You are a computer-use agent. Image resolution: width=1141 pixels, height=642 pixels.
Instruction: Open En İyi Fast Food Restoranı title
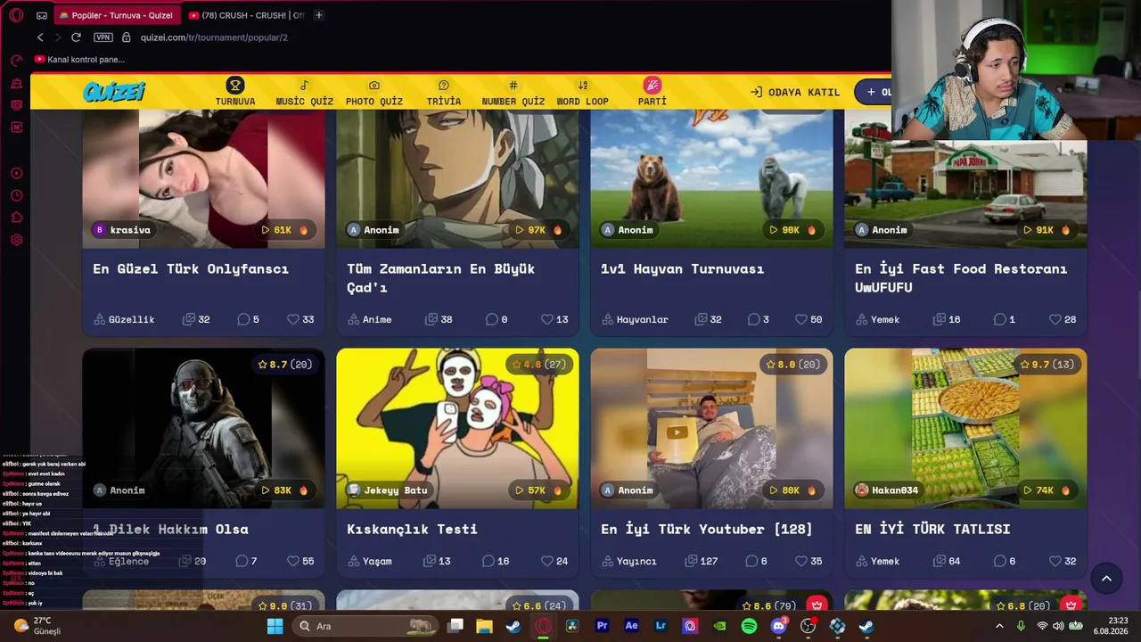961,277
